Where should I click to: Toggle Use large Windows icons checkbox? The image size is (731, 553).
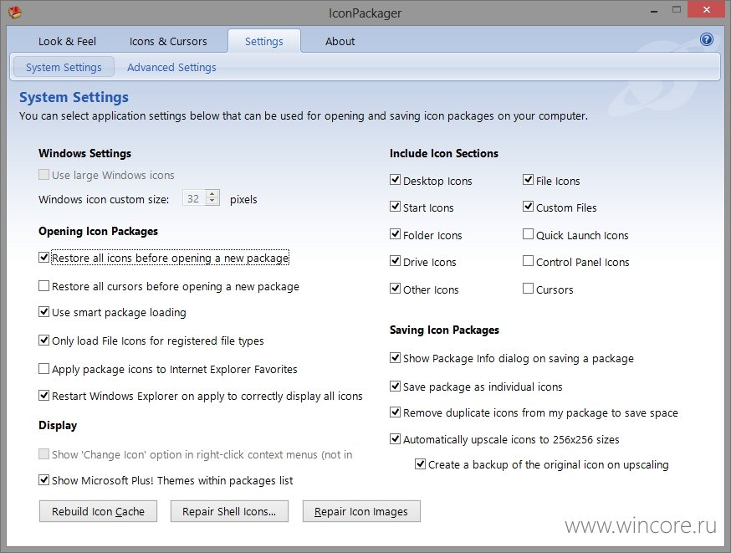43,175
